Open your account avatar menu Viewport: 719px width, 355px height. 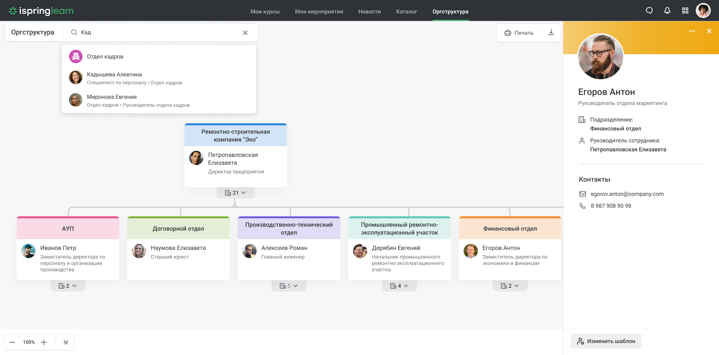coord(703,10)
